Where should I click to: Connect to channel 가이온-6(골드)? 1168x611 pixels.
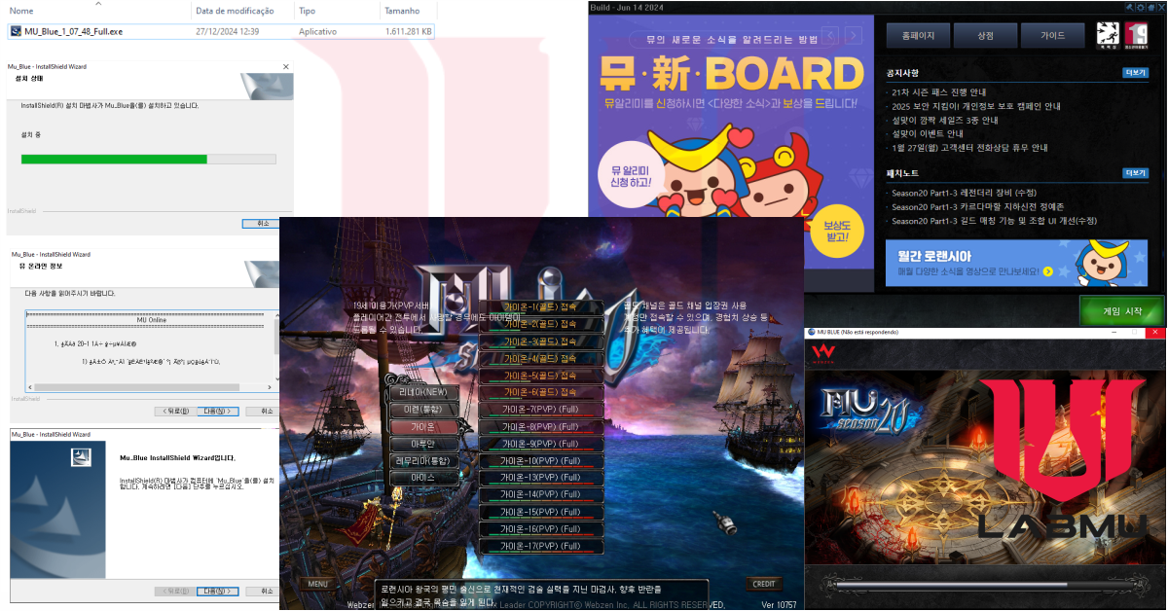pyautogui.click(x=540, y=392)
